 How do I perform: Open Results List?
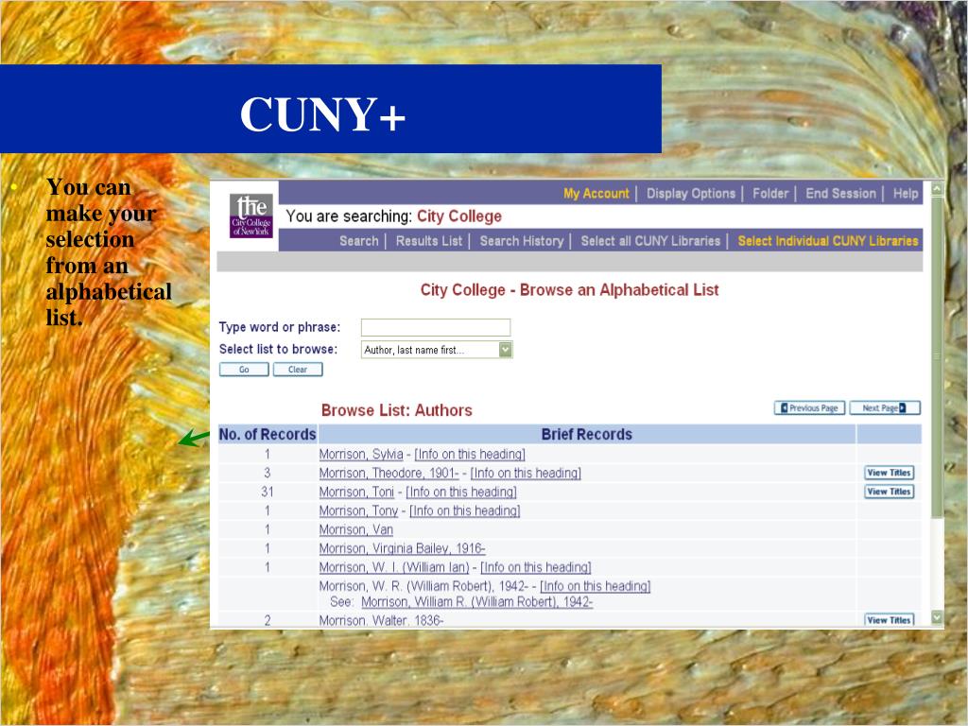click(429, 241)
